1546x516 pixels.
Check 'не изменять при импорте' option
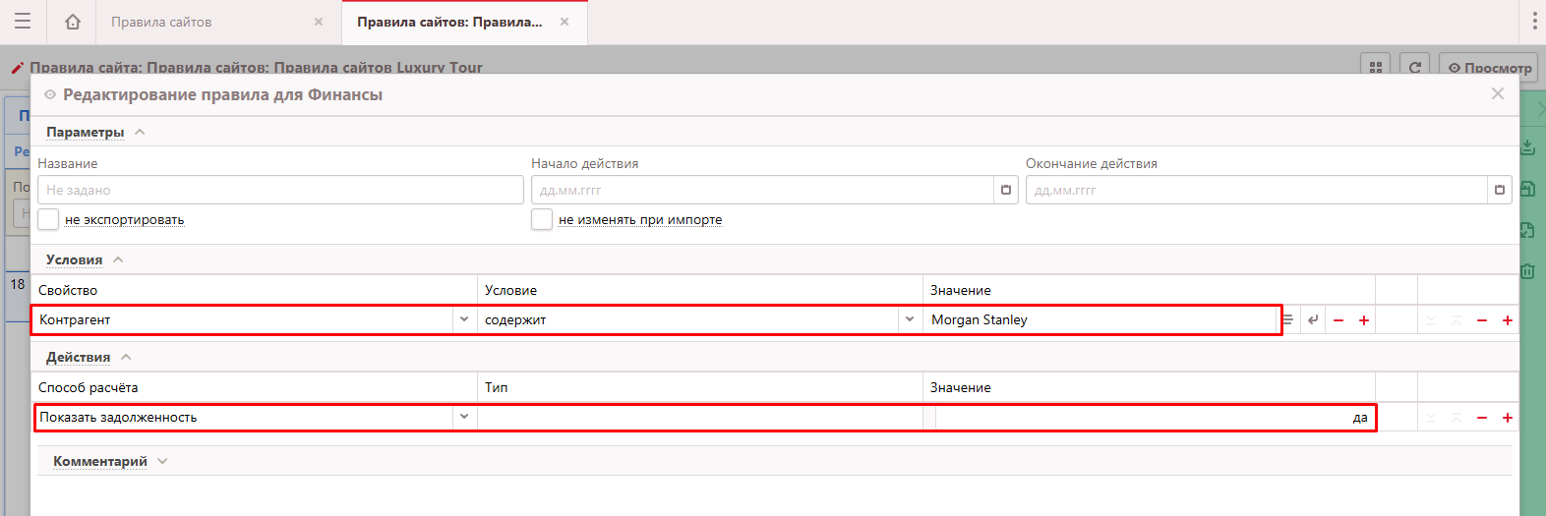542,219
